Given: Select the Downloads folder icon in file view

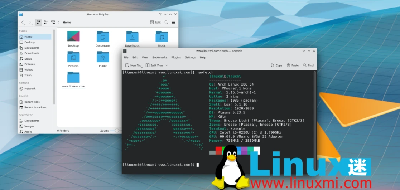Looking at the screenshot, I should (x=132, y=36).
